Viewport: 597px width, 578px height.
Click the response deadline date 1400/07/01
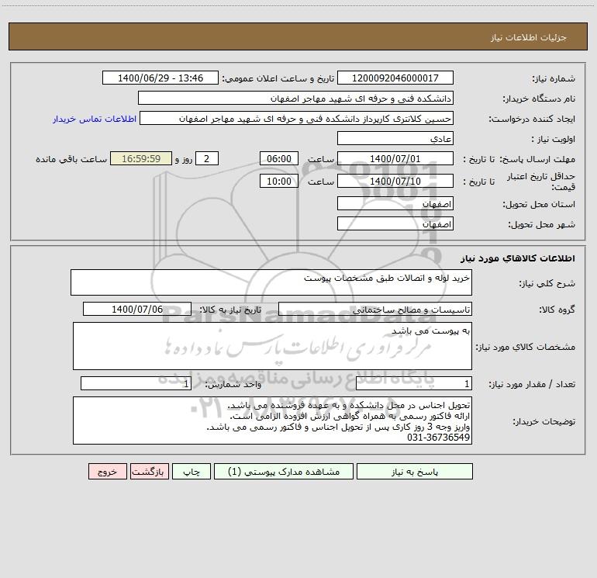[x=395, y=158]
